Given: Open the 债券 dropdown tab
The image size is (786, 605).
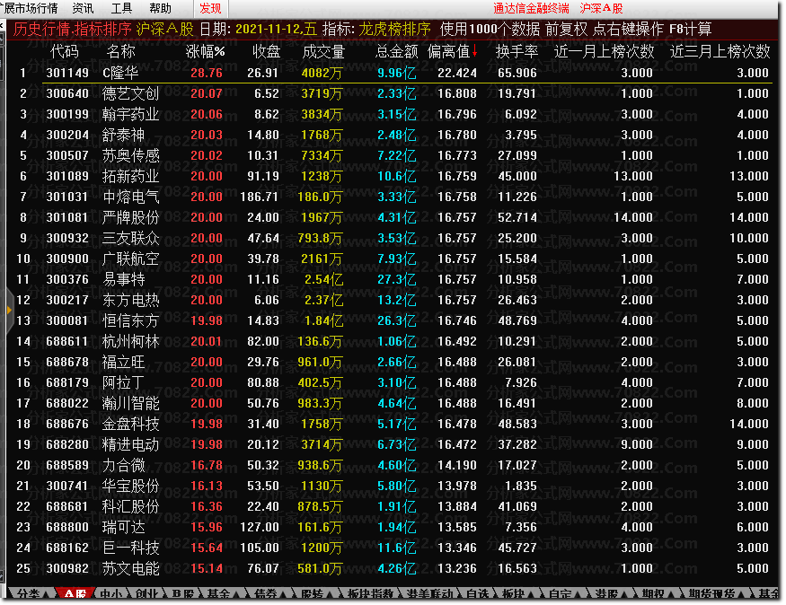Looking at the screenshot, I should coord(270,594).
